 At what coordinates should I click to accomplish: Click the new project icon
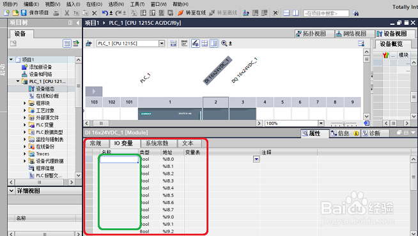(6, 13)
